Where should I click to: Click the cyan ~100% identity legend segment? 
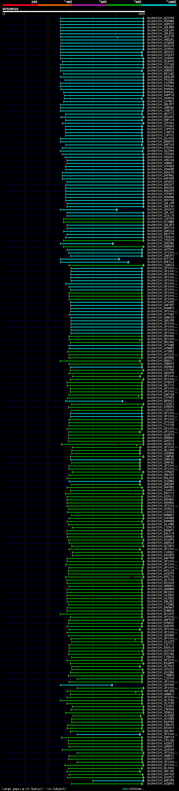tap(159, 5)
